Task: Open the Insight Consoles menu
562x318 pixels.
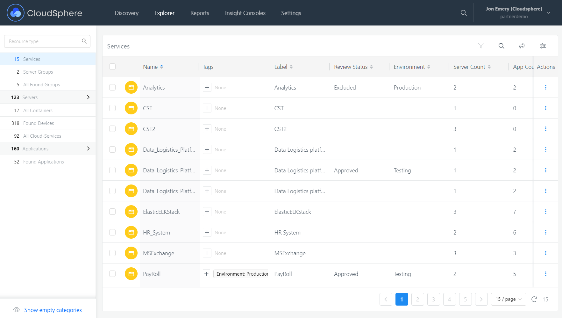Action: click(x=245, y=13)
